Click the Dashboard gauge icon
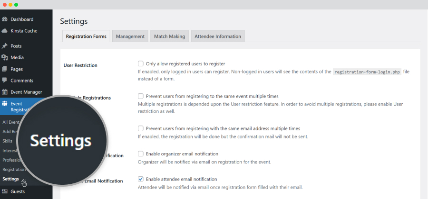 pyautogui.click(x=4, y=19)
